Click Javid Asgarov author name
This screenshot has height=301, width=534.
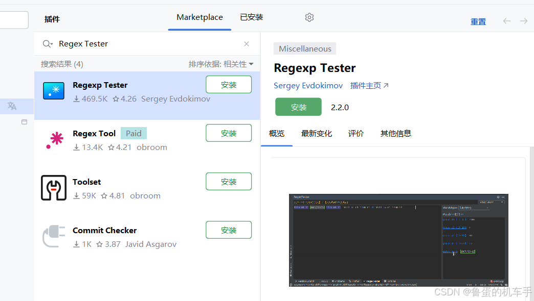point(151,244)
